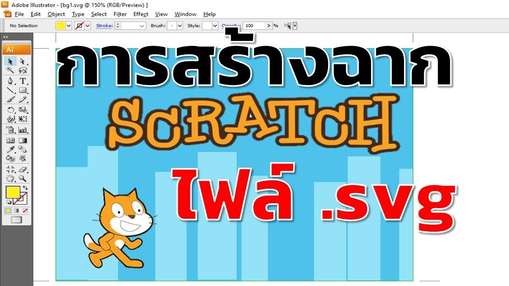Screen dimensions: 509x286
Task: Change screen mode at toolbox bottom
Action: click(x=16, y=220)
